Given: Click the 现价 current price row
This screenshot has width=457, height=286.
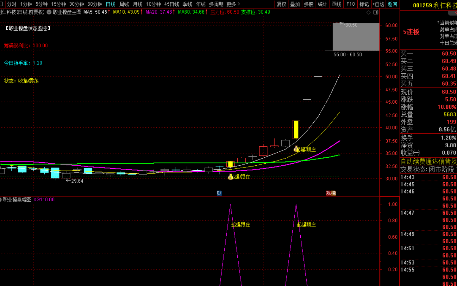Looking at the screenshot, I should point(429,92).
